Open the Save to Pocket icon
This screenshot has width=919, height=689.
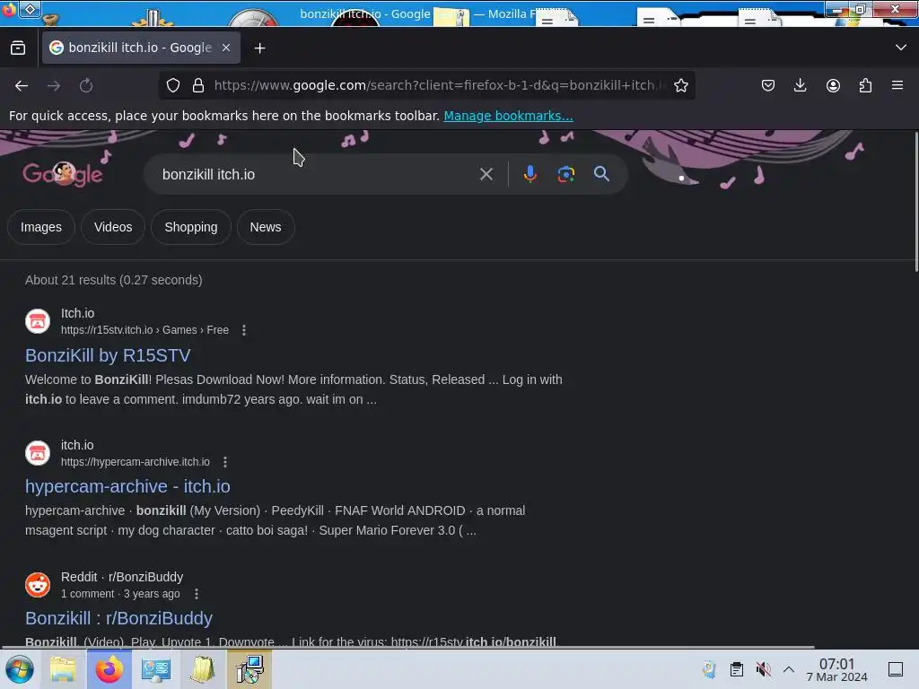(x=768, y=85)
